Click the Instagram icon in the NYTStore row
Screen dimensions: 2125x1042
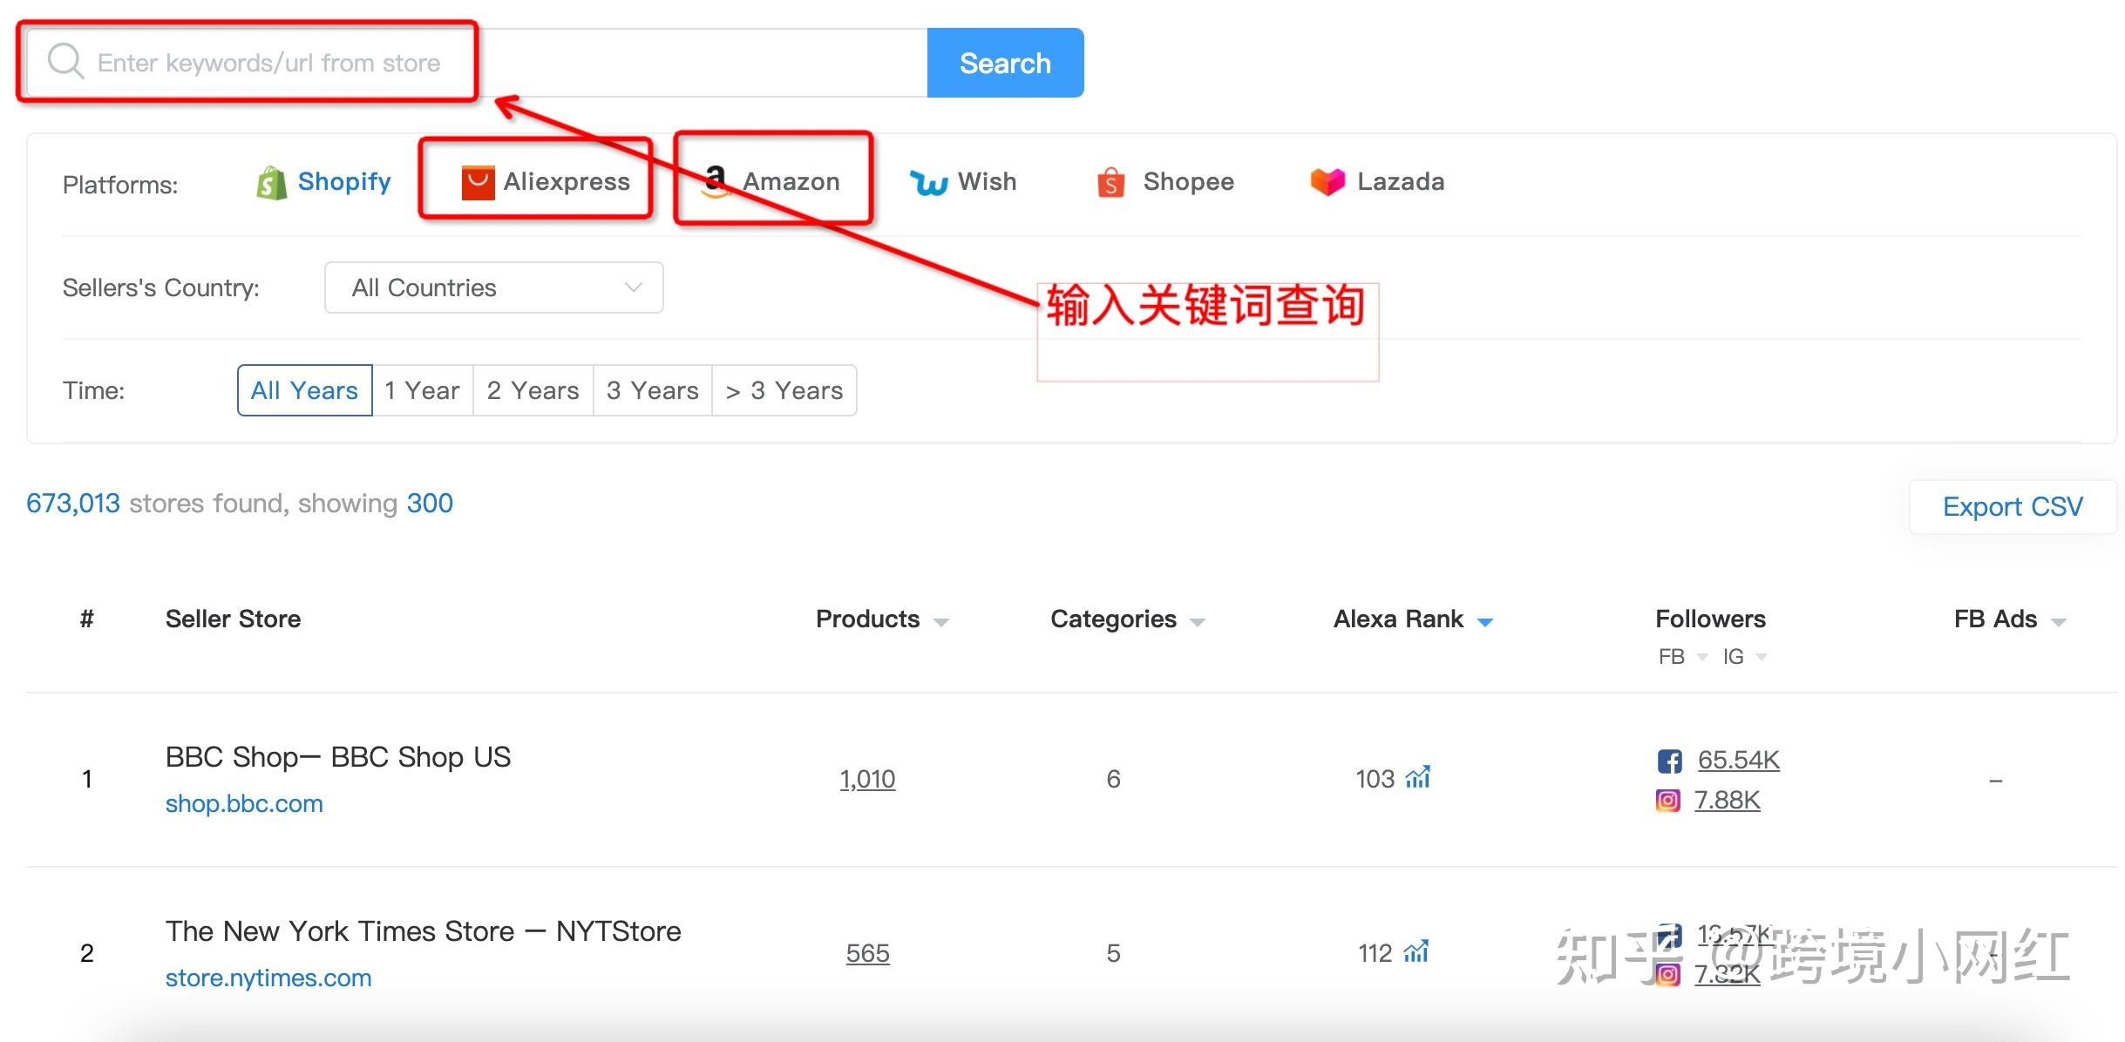click(x=1667, y=974)
